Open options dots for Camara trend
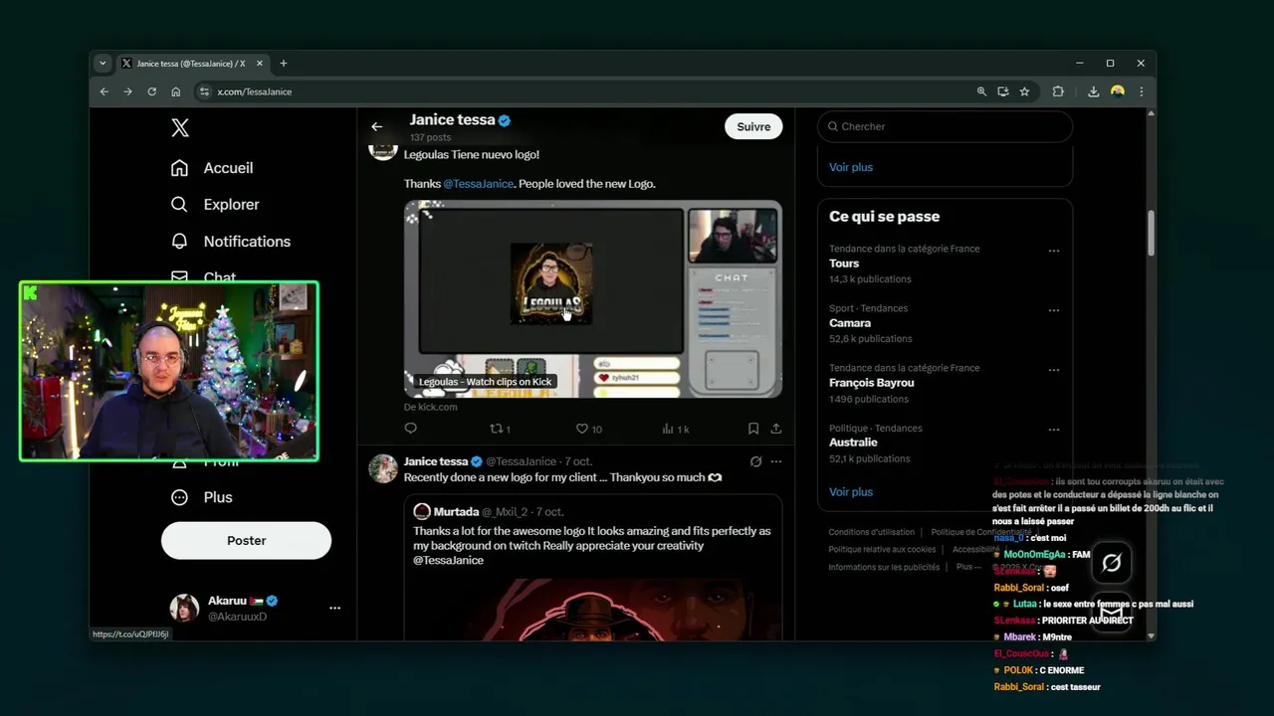Image resolution: width=1274 pixels, height=716 pixels. [1054, 310]
